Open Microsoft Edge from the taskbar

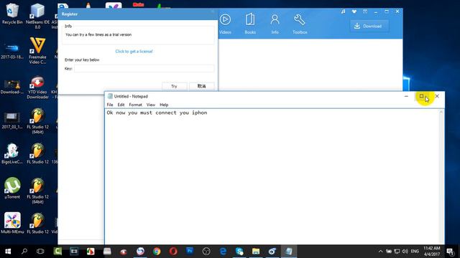point(223,252)
